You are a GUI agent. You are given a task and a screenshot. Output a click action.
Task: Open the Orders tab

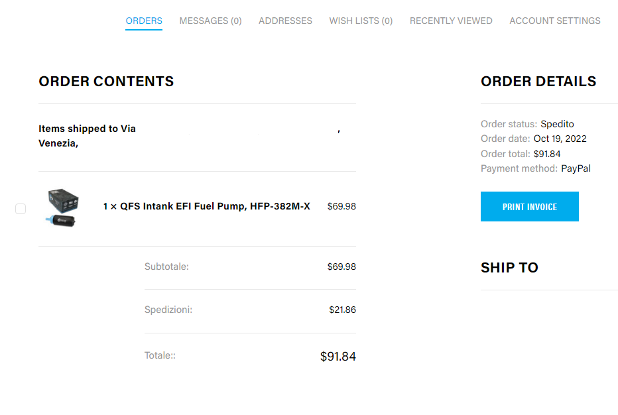click(144, 21)
